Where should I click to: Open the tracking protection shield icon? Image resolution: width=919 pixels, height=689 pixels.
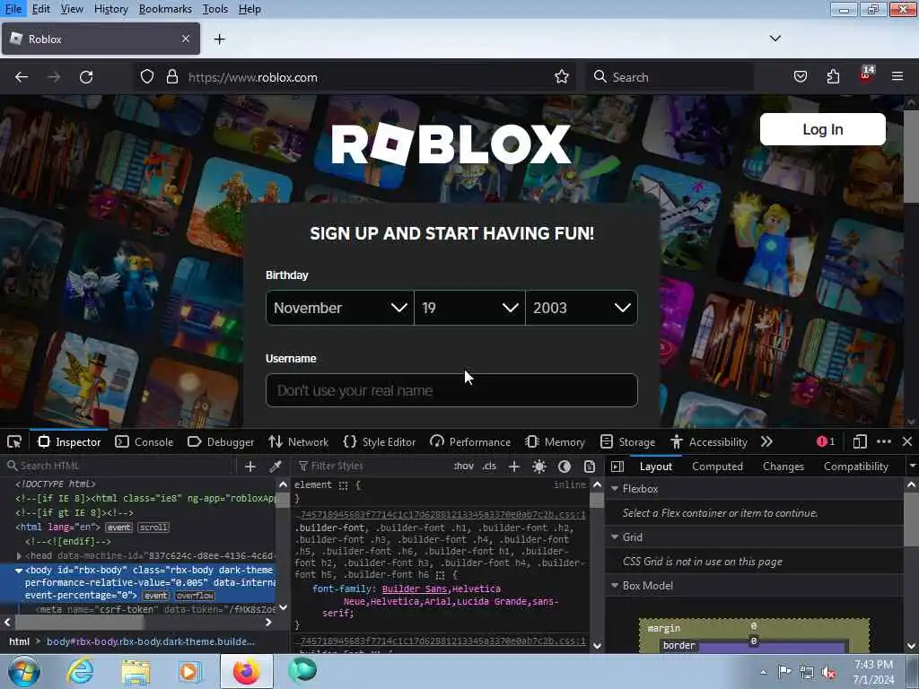[147, 77]
